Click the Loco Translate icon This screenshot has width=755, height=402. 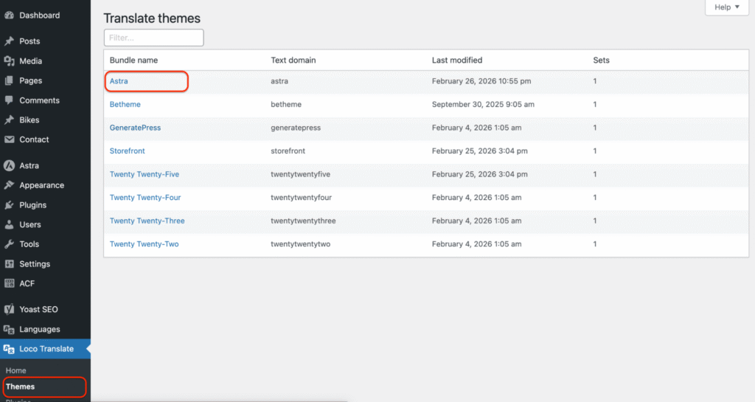pos(10,349)
